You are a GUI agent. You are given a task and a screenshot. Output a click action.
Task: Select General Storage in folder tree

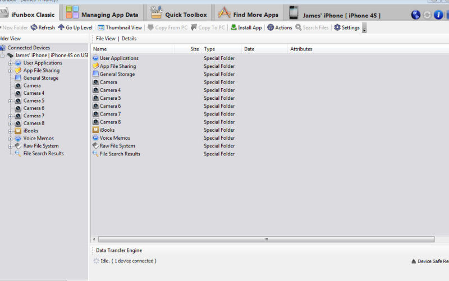point(40,78)
